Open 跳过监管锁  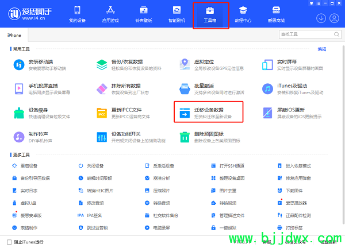pos(93,228)
